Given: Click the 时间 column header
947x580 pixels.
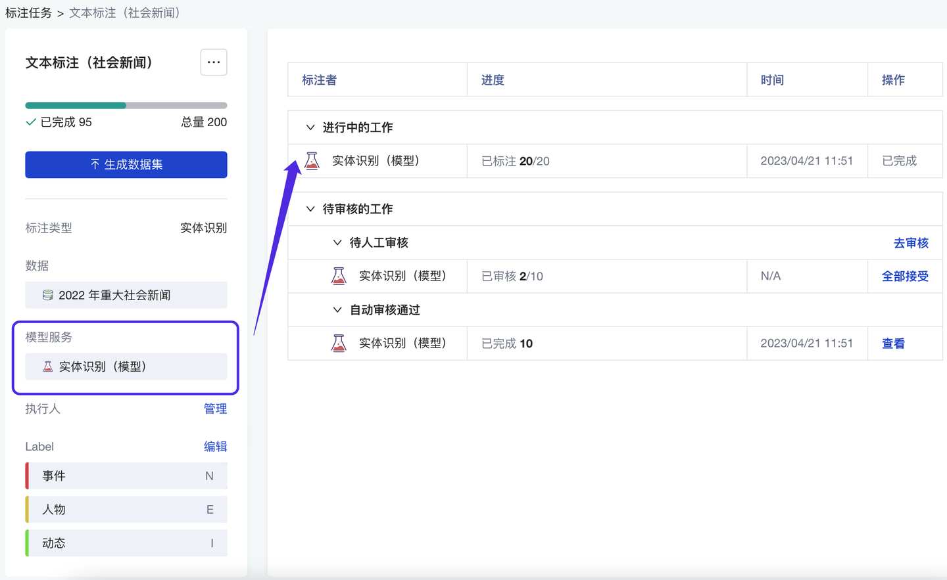Looking at the screenshot, I should pyautogui.click(x=772, y=79).
